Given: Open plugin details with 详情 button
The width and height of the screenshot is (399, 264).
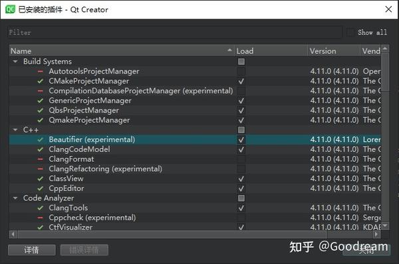Looking at the screenshot, I should coord(32,250).
